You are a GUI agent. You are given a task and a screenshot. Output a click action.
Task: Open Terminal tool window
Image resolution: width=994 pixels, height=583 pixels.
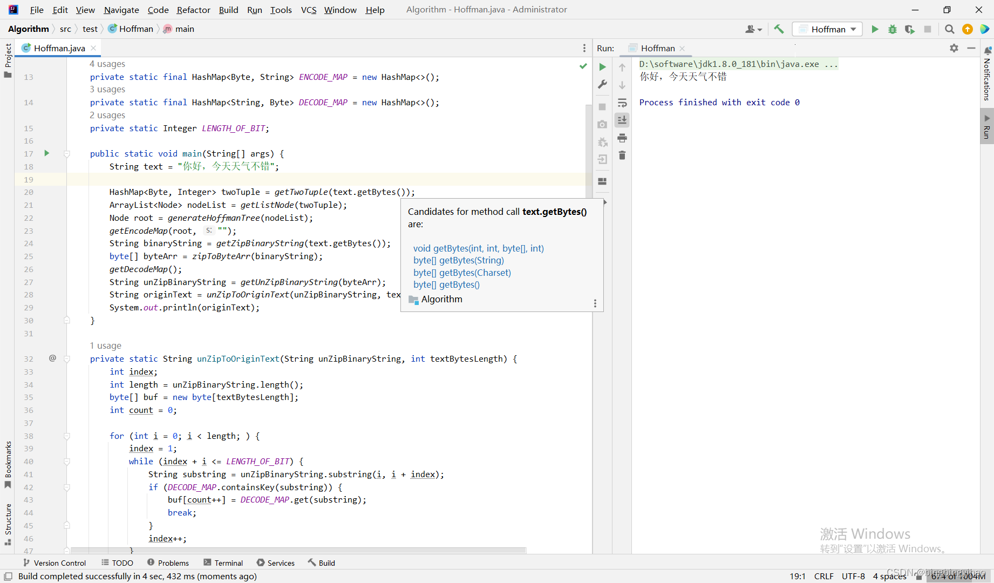coord(223,562)
